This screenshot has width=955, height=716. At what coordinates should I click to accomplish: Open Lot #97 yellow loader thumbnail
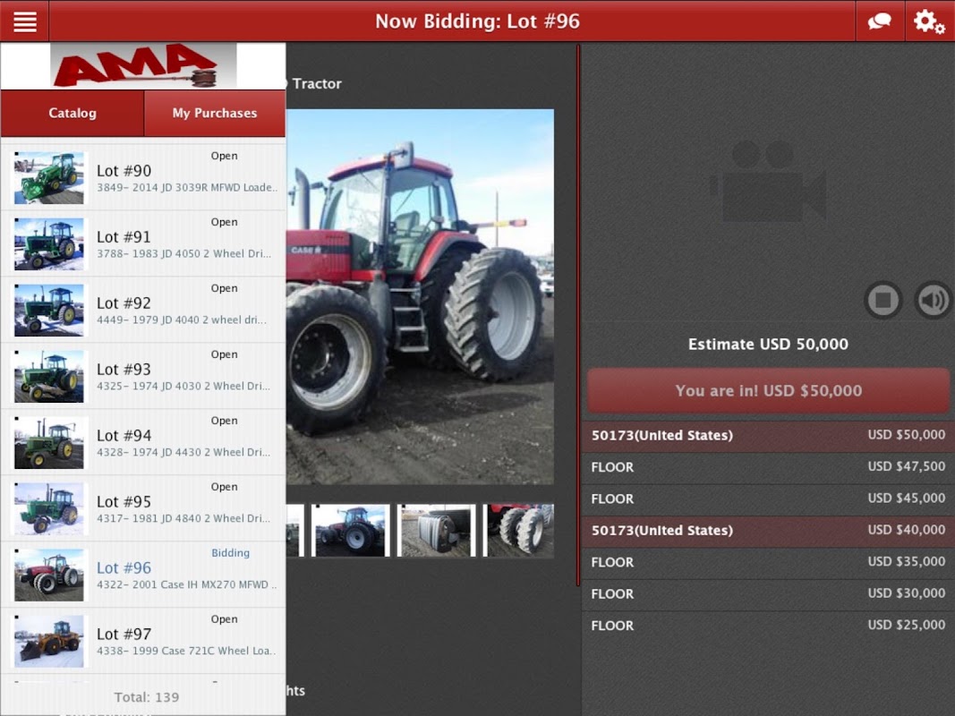(48, 641)
